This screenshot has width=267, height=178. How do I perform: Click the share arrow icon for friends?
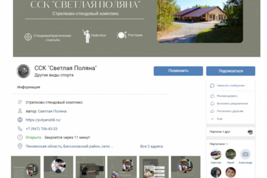tap(212, 111)
